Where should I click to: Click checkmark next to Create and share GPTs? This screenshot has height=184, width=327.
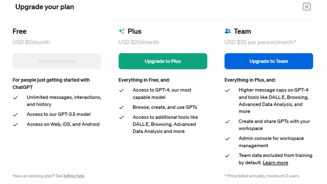point(228,122)
